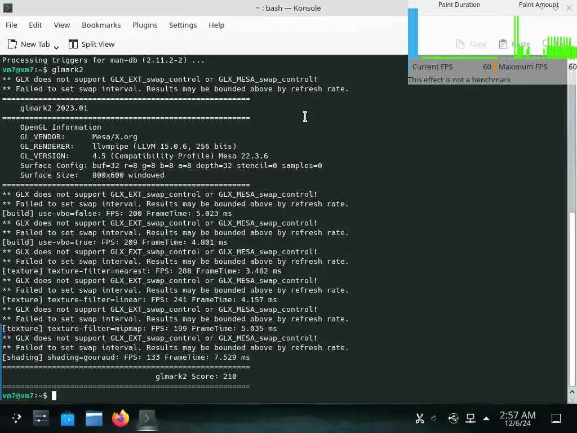
Task: Open the File menu in Konsole
Action: coord(11,25)
